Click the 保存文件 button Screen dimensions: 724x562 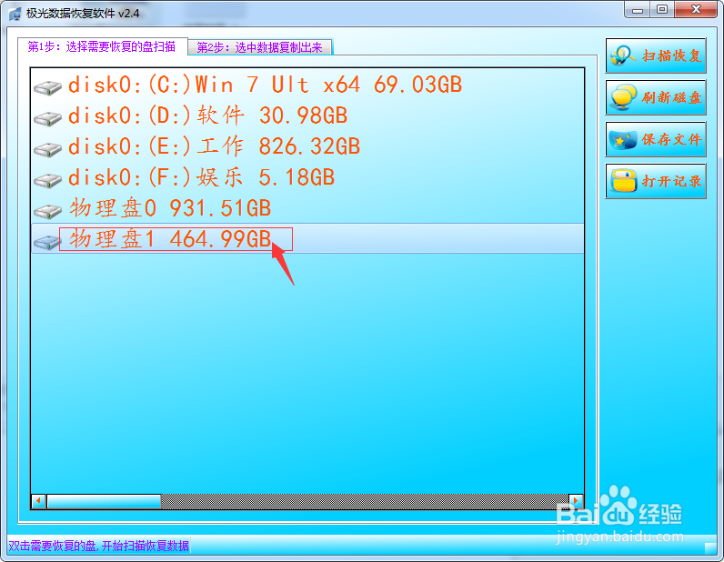tap(656, 139)
